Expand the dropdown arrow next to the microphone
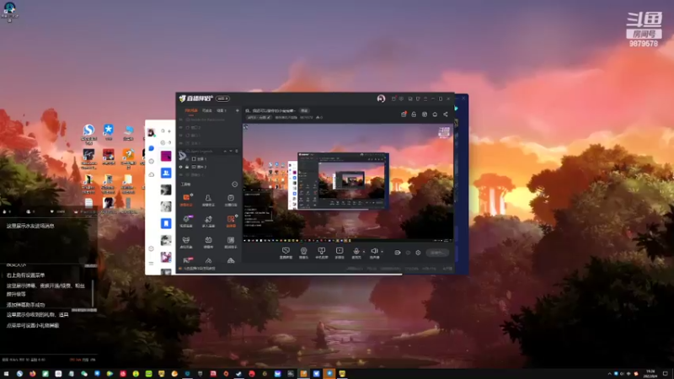This screenshot has height=379, width=674. pyautogui.click(x=364, y=252)
